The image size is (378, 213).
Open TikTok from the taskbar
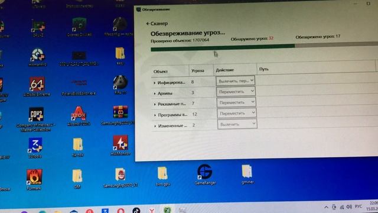click(x=136, y=211)
